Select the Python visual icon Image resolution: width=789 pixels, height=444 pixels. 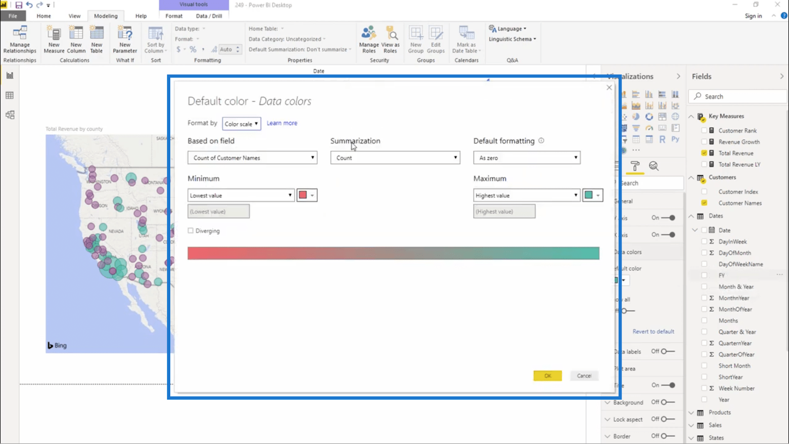coord(675,140)
